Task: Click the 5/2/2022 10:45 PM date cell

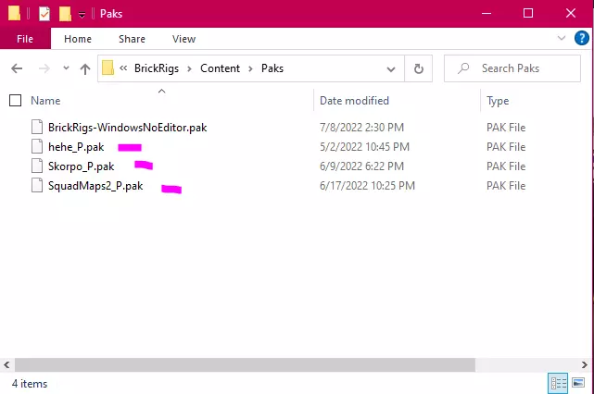Action: click(364, 147)
